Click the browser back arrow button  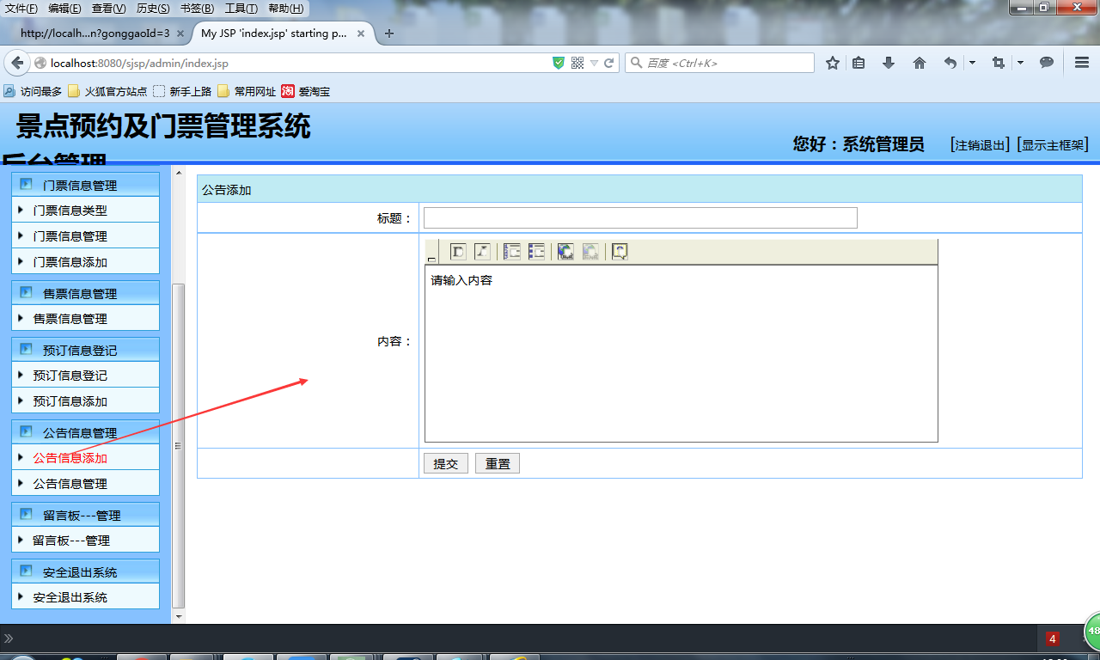tap(17, 63)
